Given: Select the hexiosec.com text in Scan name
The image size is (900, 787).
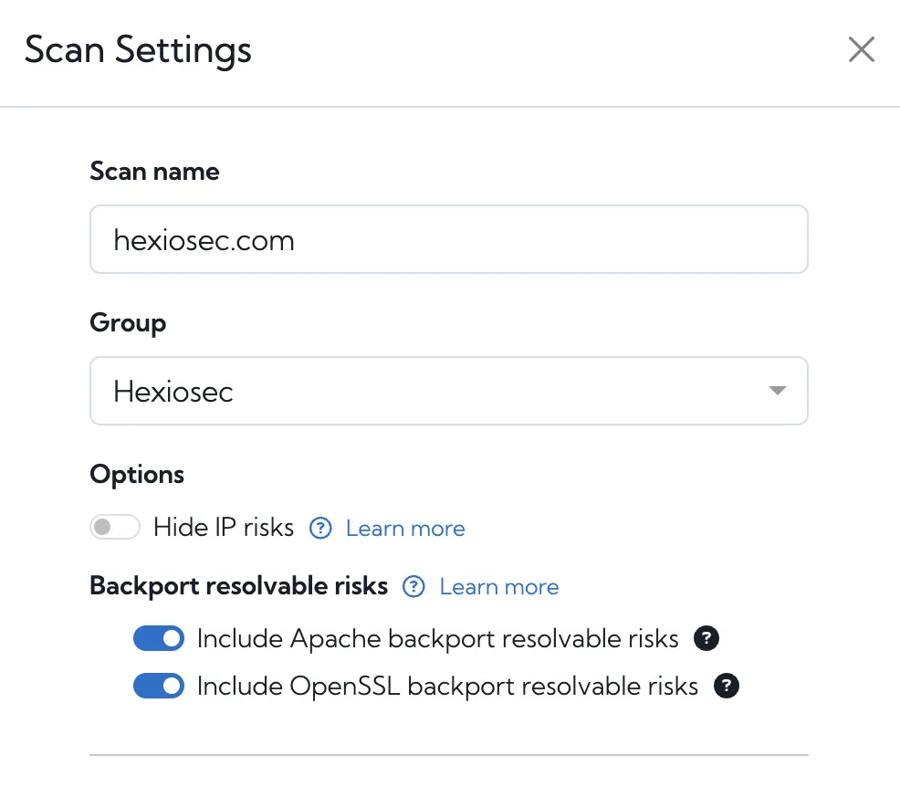Looking at the screenshot, I should tap(204, 239).
